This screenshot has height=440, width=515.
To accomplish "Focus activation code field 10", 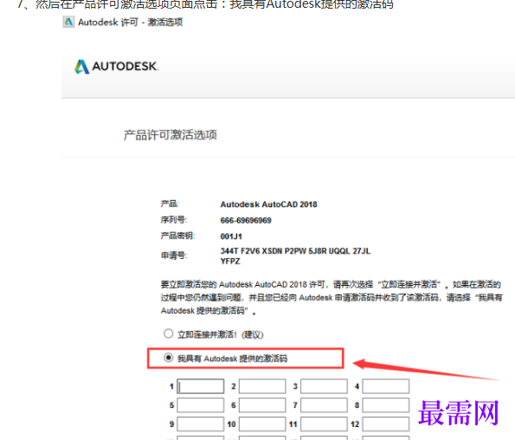I will (262, 424).
